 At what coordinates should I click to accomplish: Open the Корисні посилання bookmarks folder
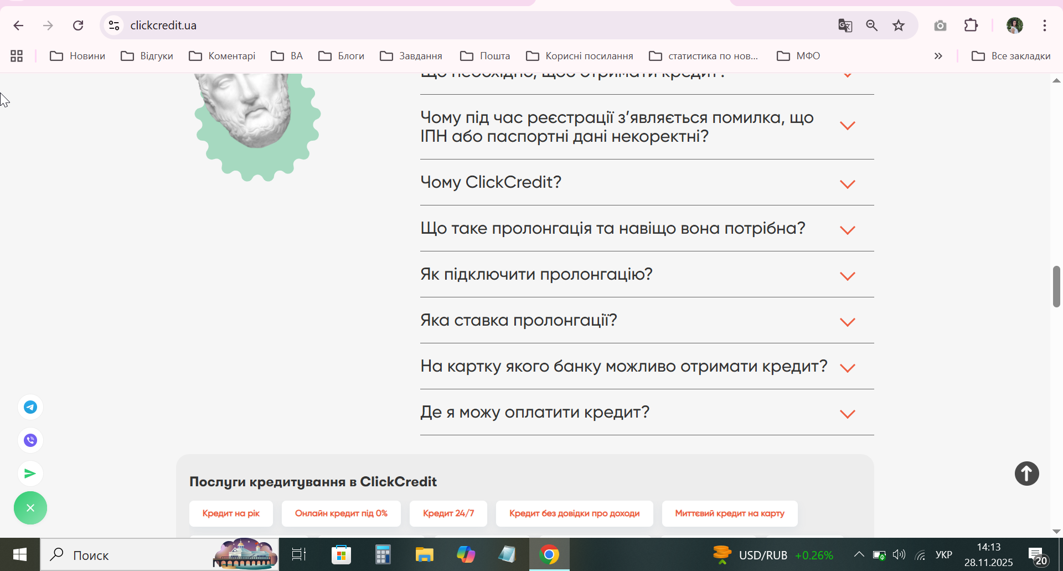(580, 56)
